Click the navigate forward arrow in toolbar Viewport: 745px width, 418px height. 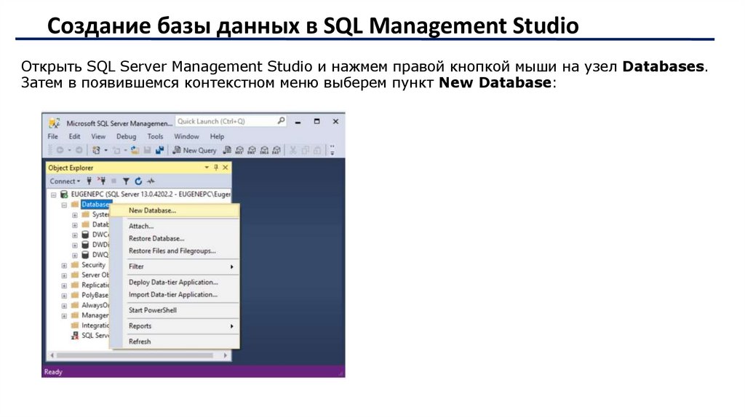coord(79,150)
